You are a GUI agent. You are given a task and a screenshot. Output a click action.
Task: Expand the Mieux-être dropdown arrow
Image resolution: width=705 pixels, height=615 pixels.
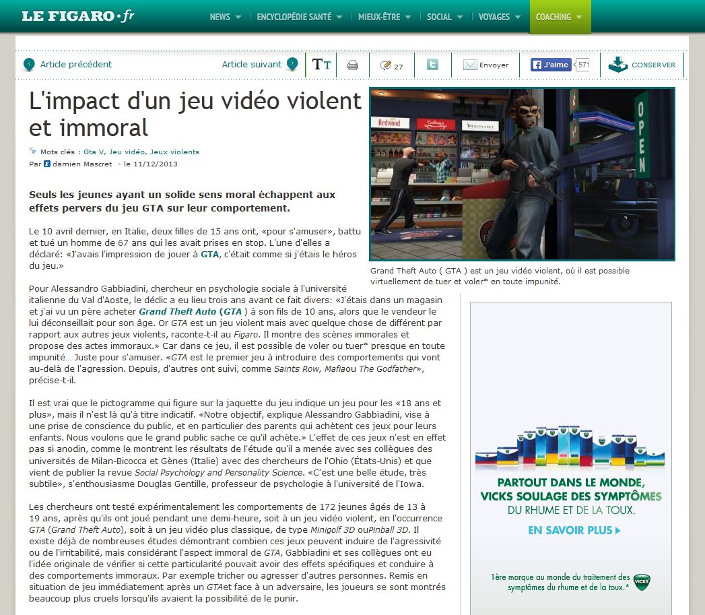point(408,17)
